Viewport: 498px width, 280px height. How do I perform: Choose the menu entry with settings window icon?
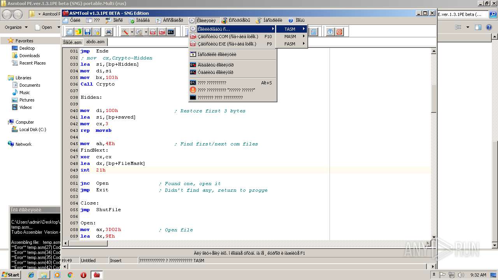tap(232, 54)
